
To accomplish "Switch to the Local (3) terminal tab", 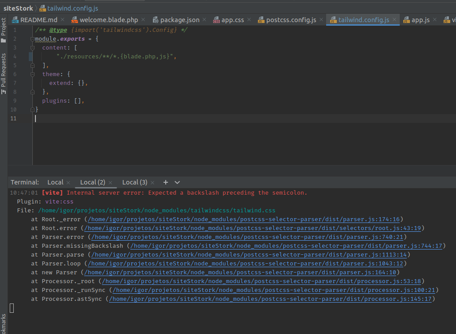I will click(135, 182).
